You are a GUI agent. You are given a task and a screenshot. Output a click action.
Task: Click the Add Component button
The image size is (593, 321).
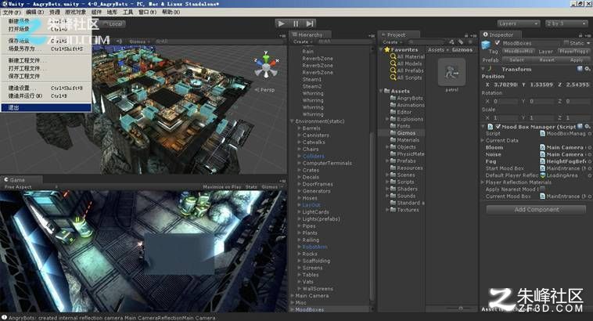pyautogui.click(x=536, y=210)
